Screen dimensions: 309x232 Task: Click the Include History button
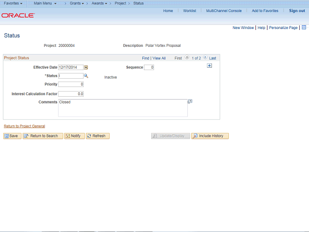tap(210, 136)
